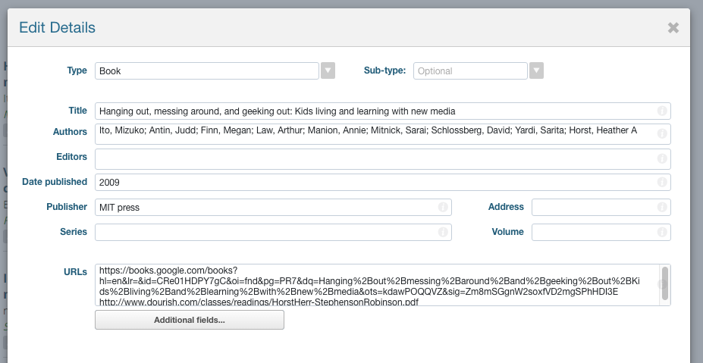Click the info icon in the Series field
703x363 pixels.
click(443, 232)
